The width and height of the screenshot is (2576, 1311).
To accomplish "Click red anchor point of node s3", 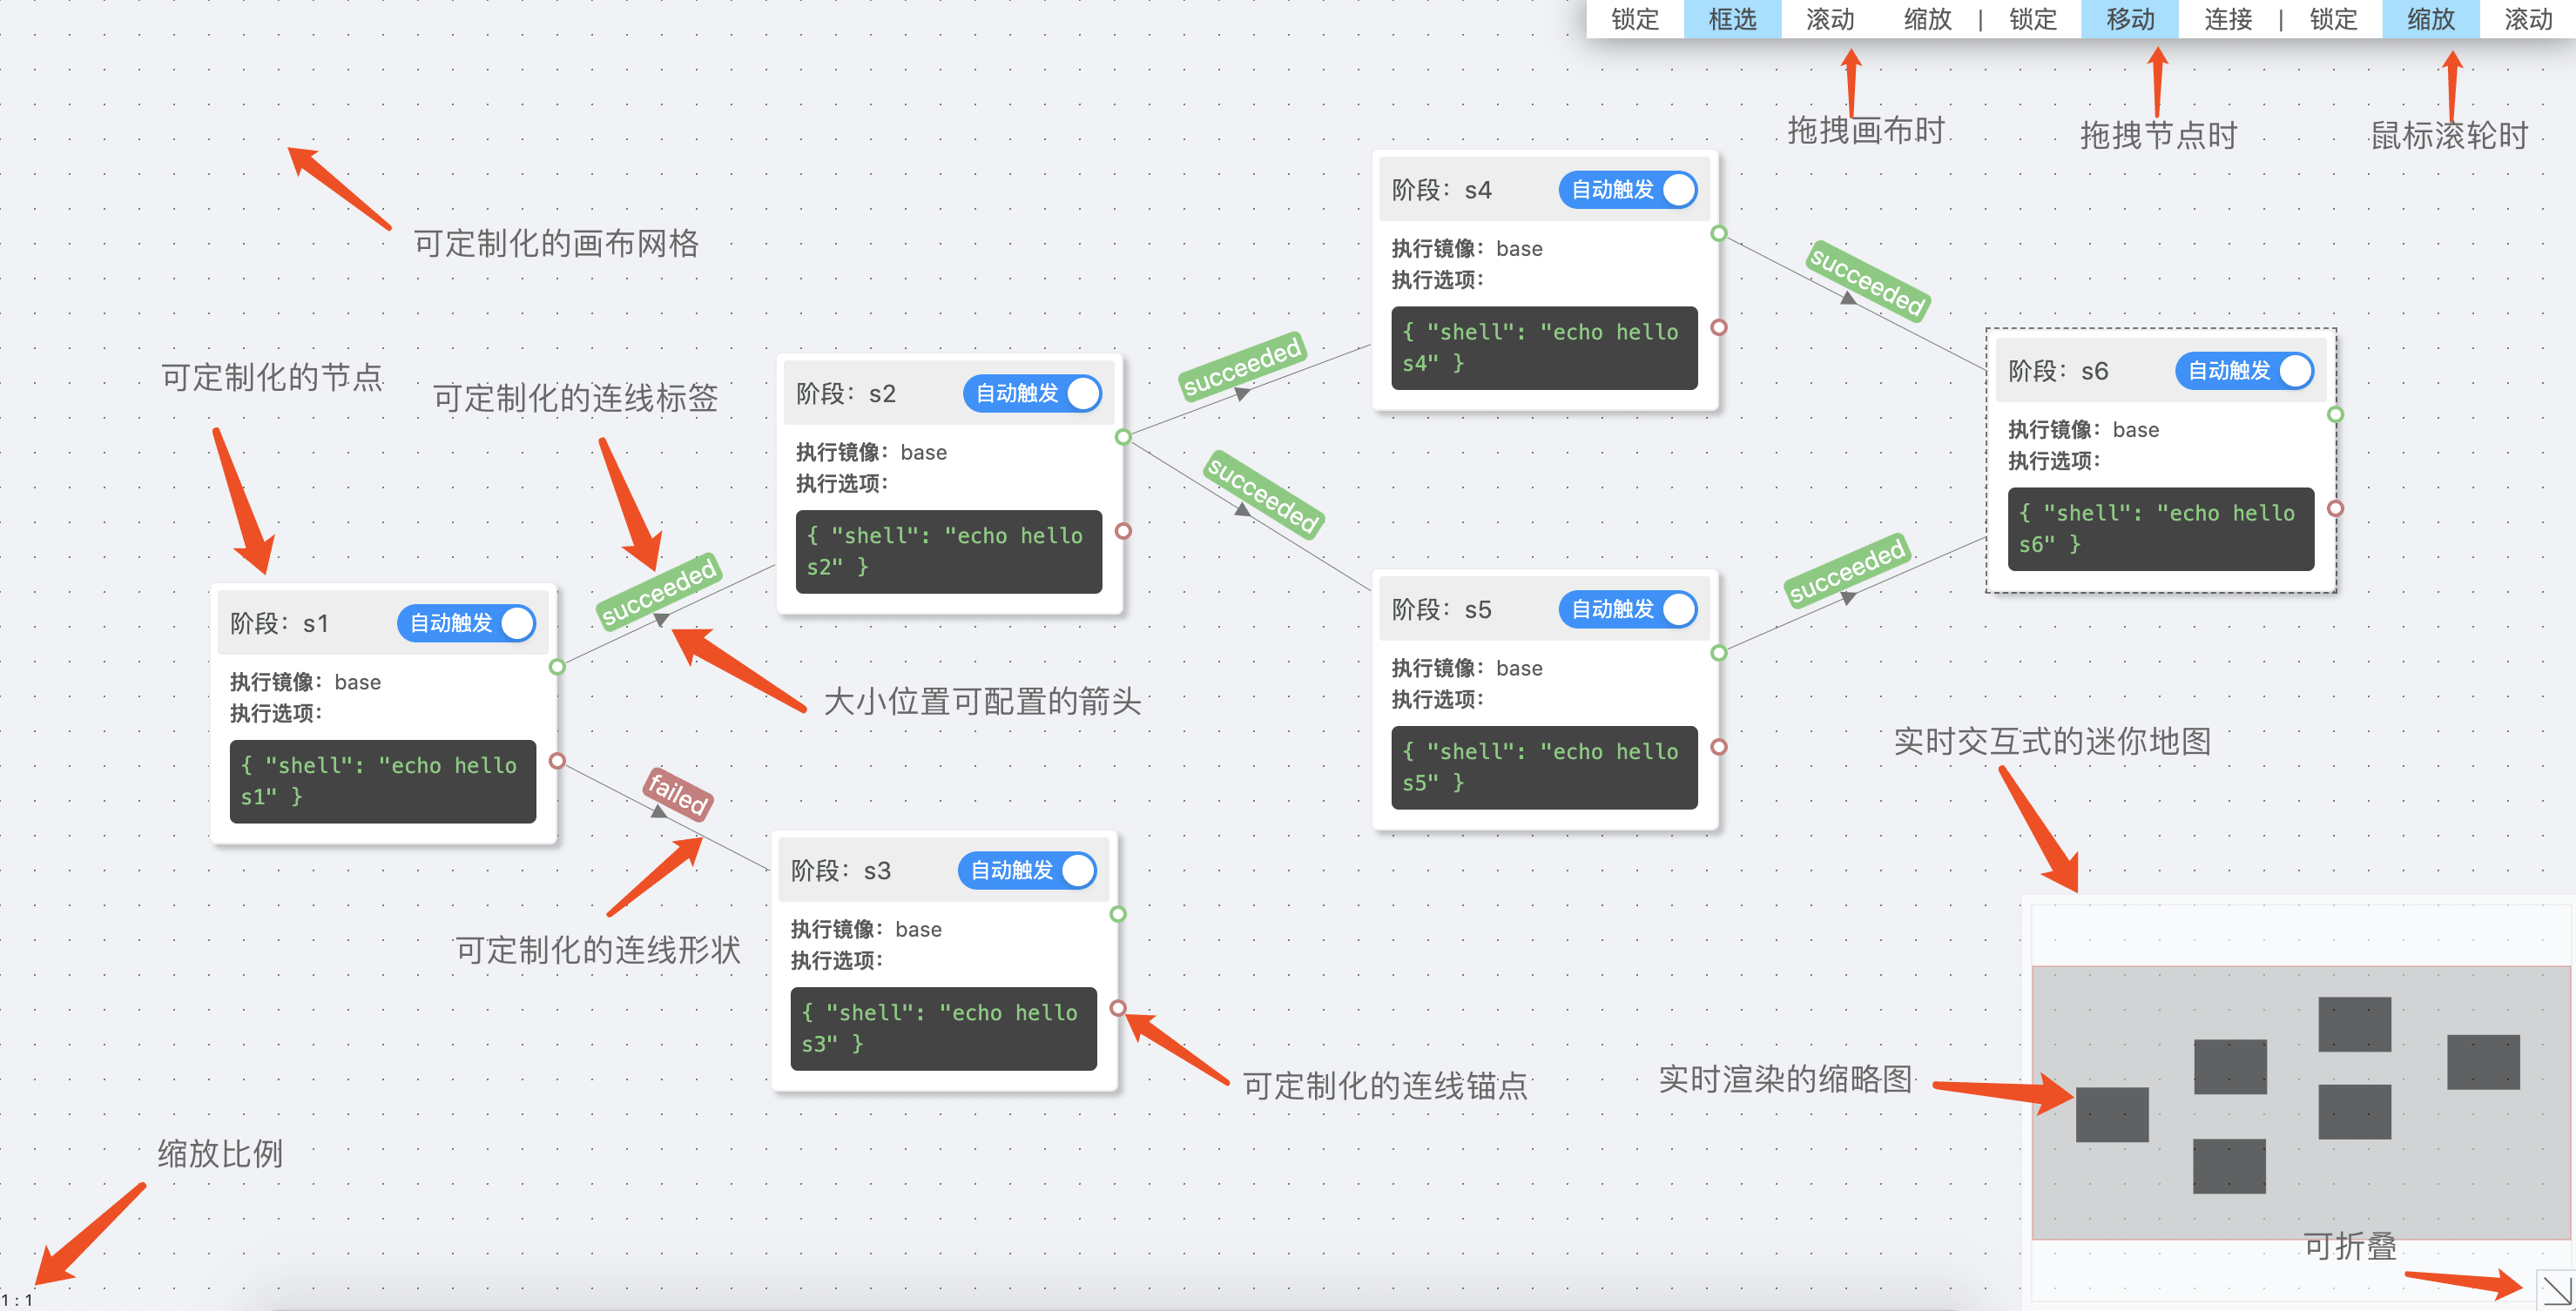I will coord(1118,1007).
